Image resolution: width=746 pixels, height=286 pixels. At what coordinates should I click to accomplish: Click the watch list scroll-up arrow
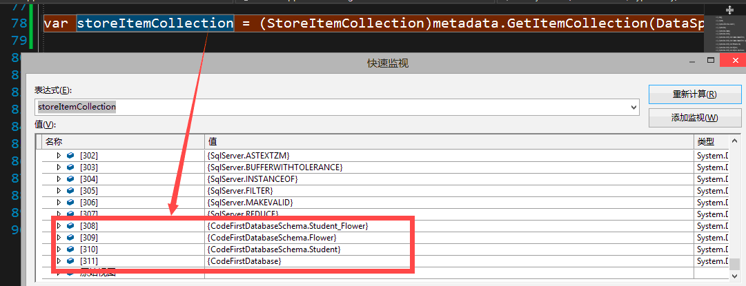click(735, 141)
